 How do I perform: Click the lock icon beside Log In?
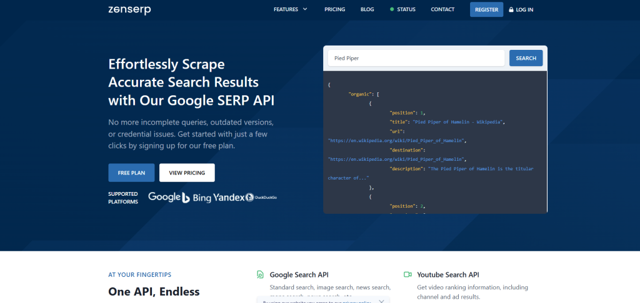click(511, 9)
